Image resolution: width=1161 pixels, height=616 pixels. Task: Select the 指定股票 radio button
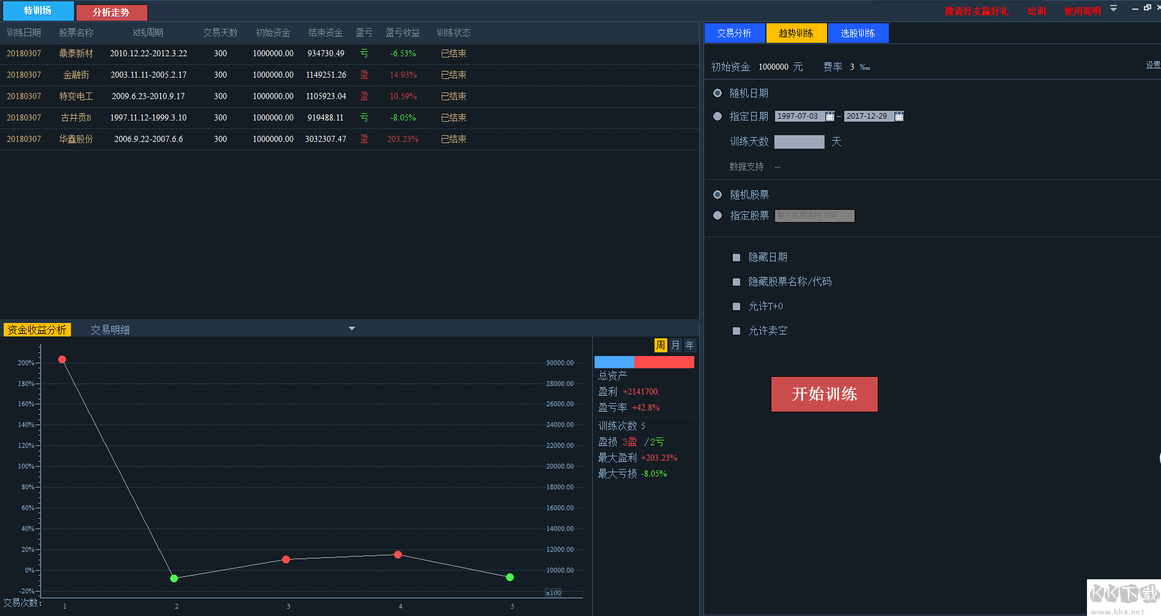[718, 215]
